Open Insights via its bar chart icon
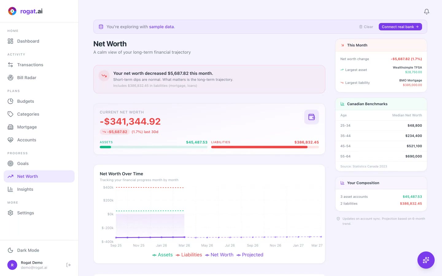Screen dimensions: 442x276 pos(10,189)
